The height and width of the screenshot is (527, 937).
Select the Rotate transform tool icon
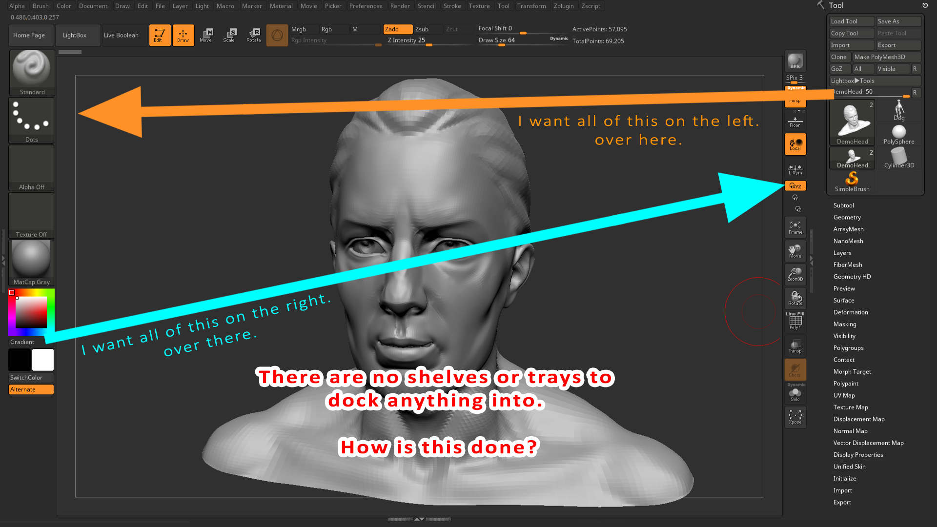pos(254,35)
